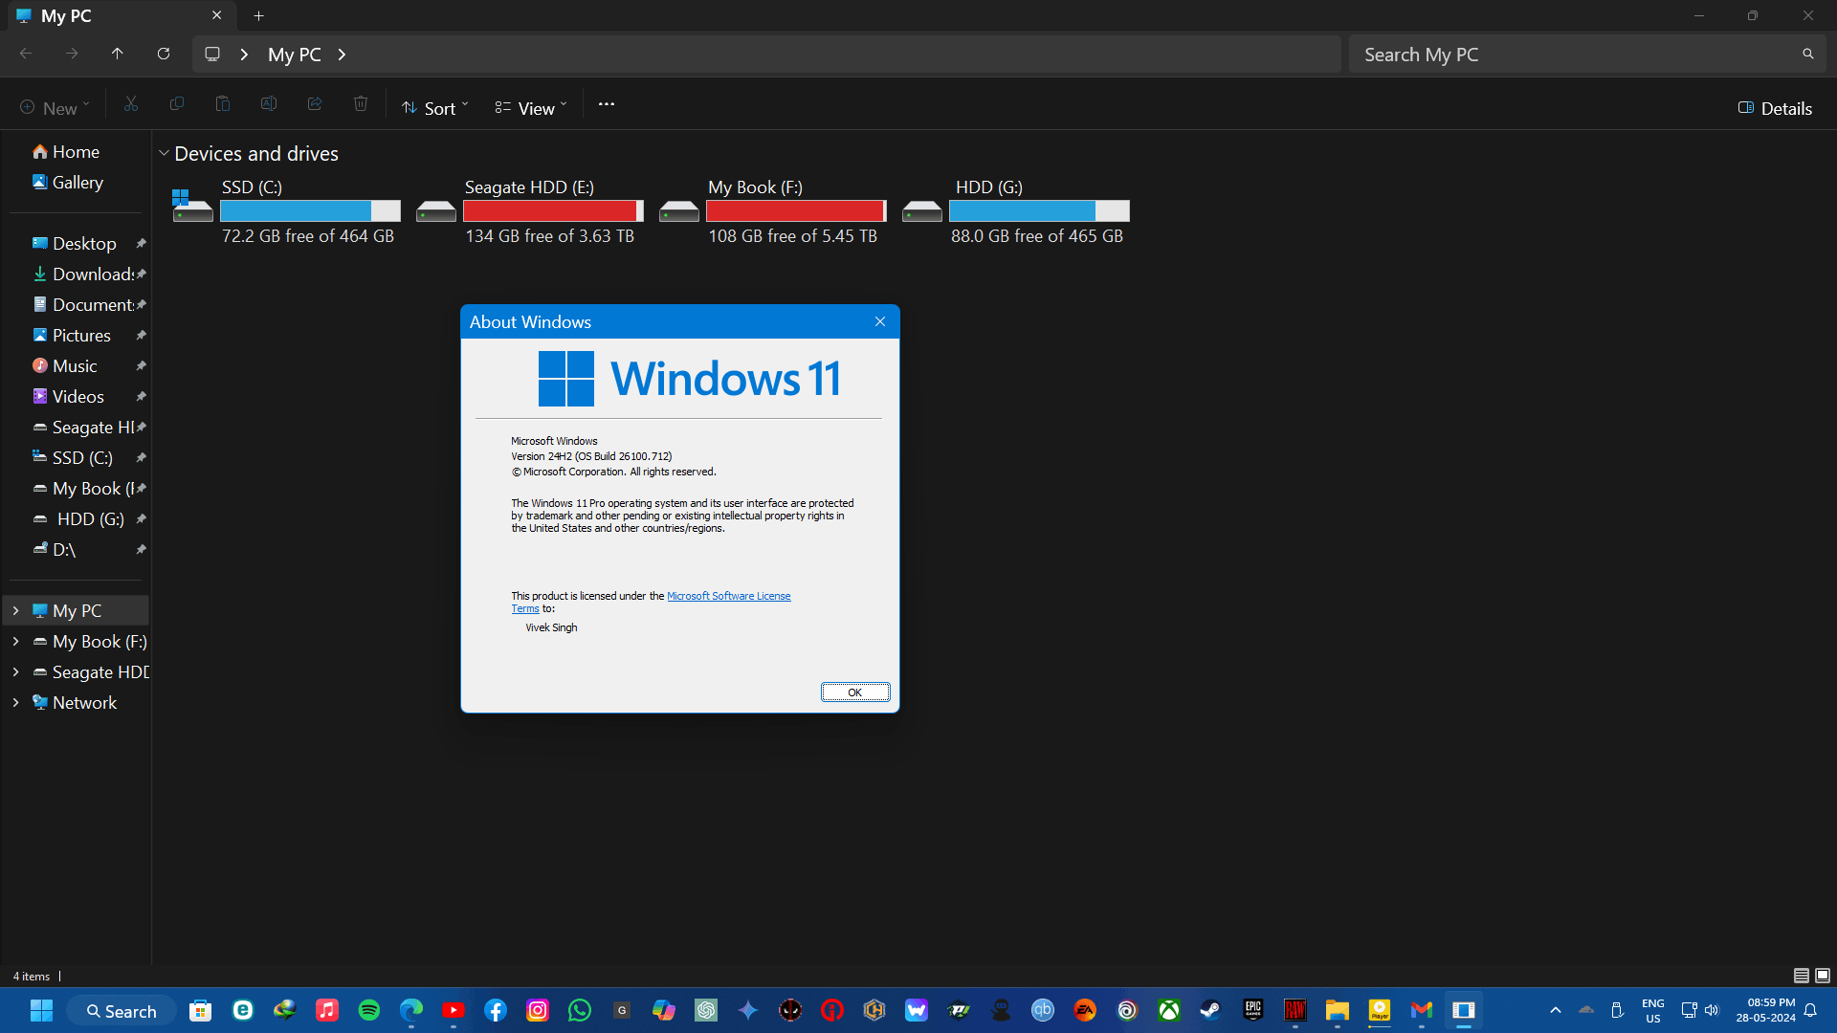Open the Microsoft Software License Terms link

(729, 596)
